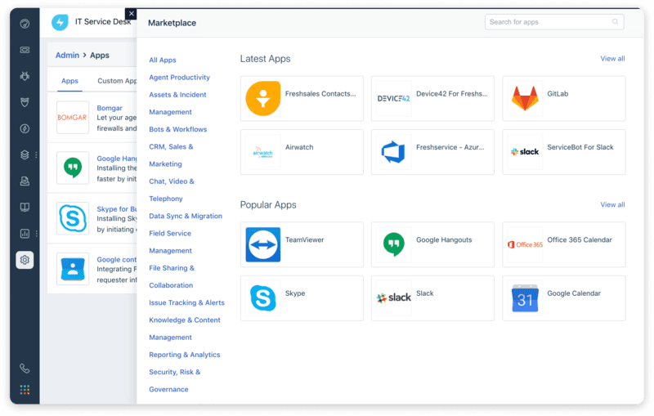Select Field Service Management category
The width and height of the screenshot is (654, 416).
[170, 242]
